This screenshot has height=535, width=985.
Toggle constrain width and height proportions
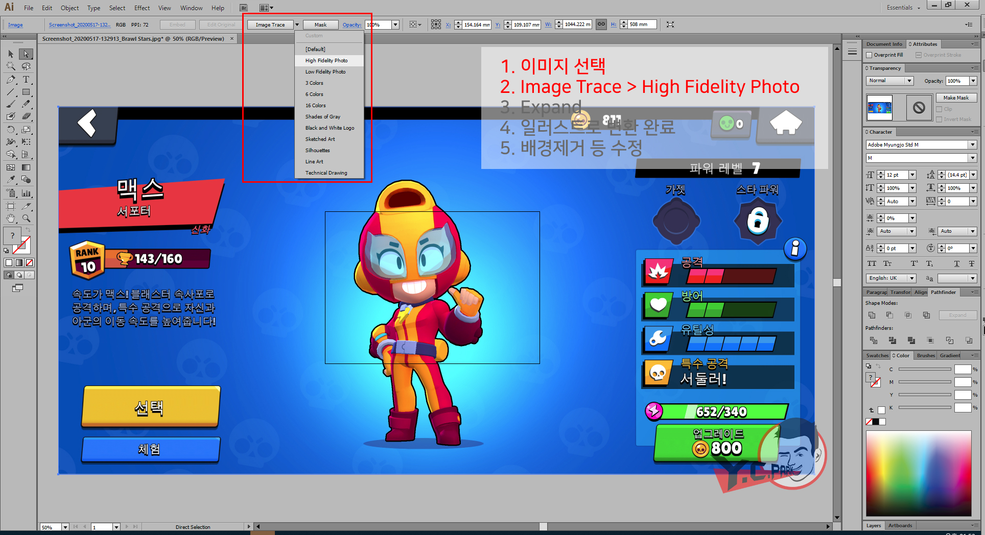[601, 24]
